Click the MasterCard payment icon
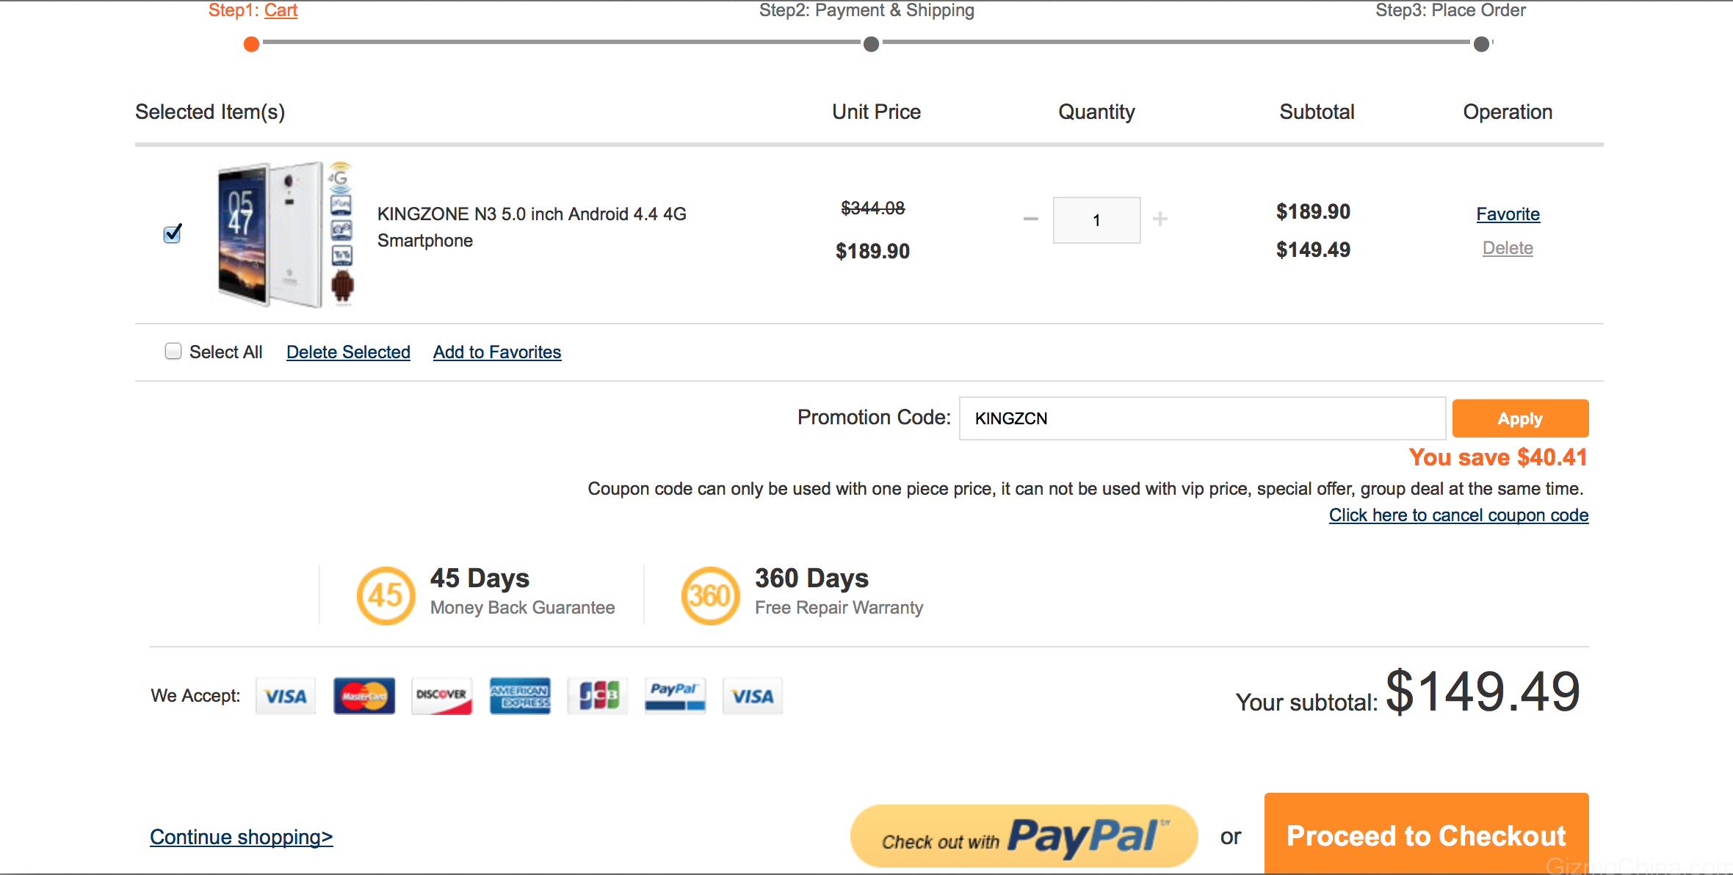 pyautogui.click(x=364, y=695)
